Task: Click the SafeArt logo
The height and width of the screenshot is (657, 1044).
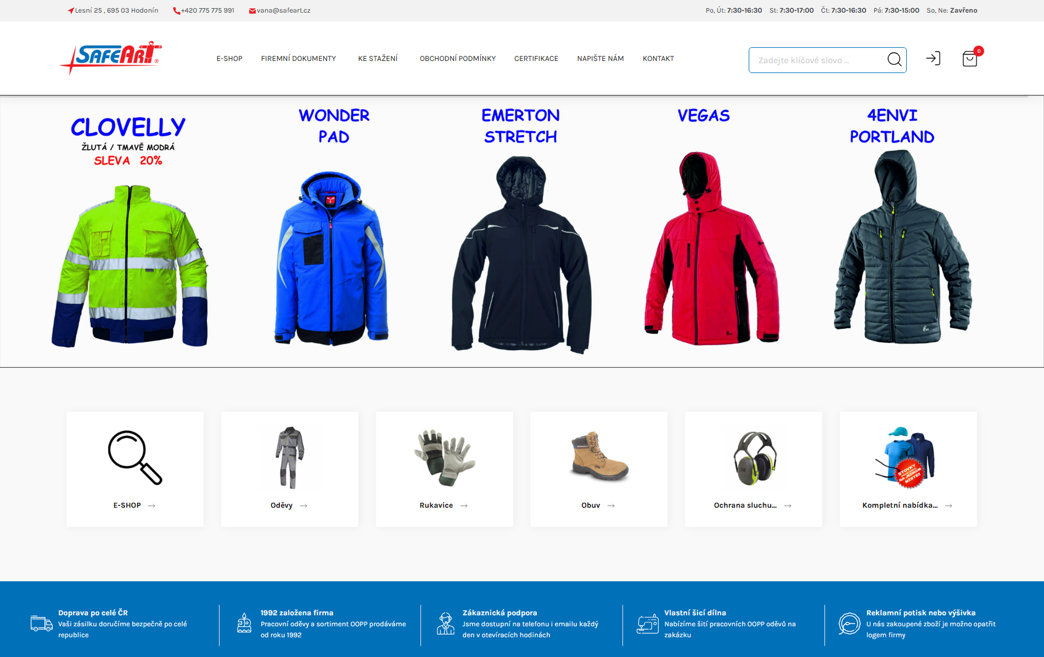Action: (111, 58)
